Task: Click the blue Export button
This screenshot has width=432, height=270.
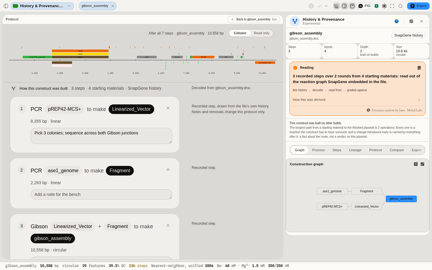Action: 418,6
